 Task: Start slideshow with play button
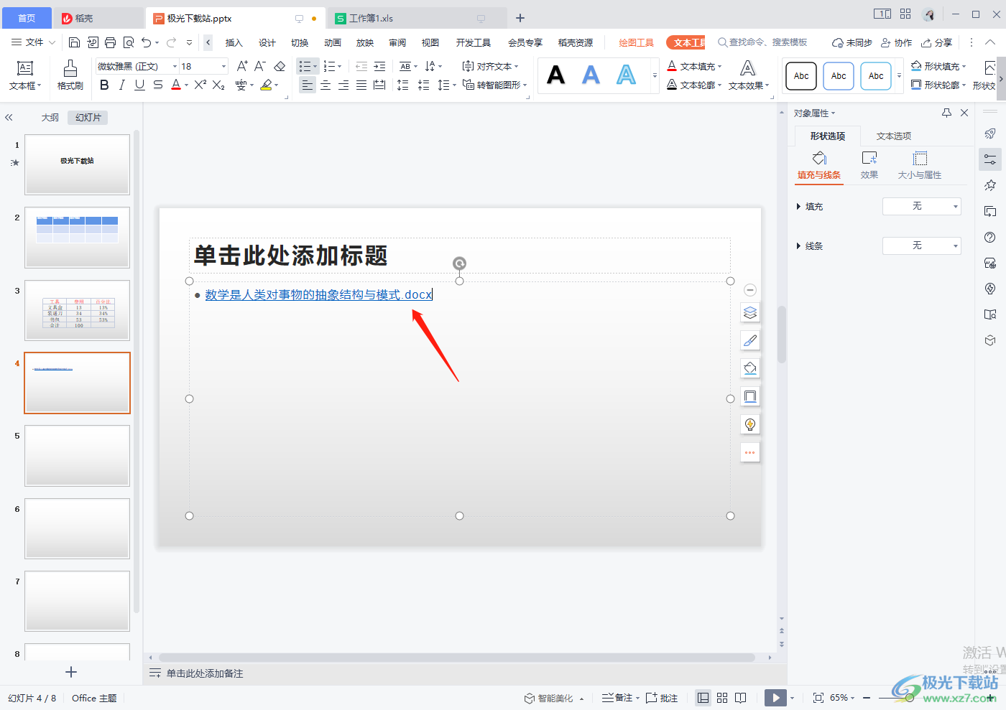(775, 698)
